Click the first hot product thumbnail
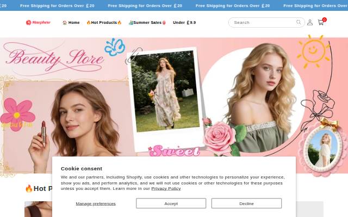This screenshot has width=348, height=217. [38, 209]
